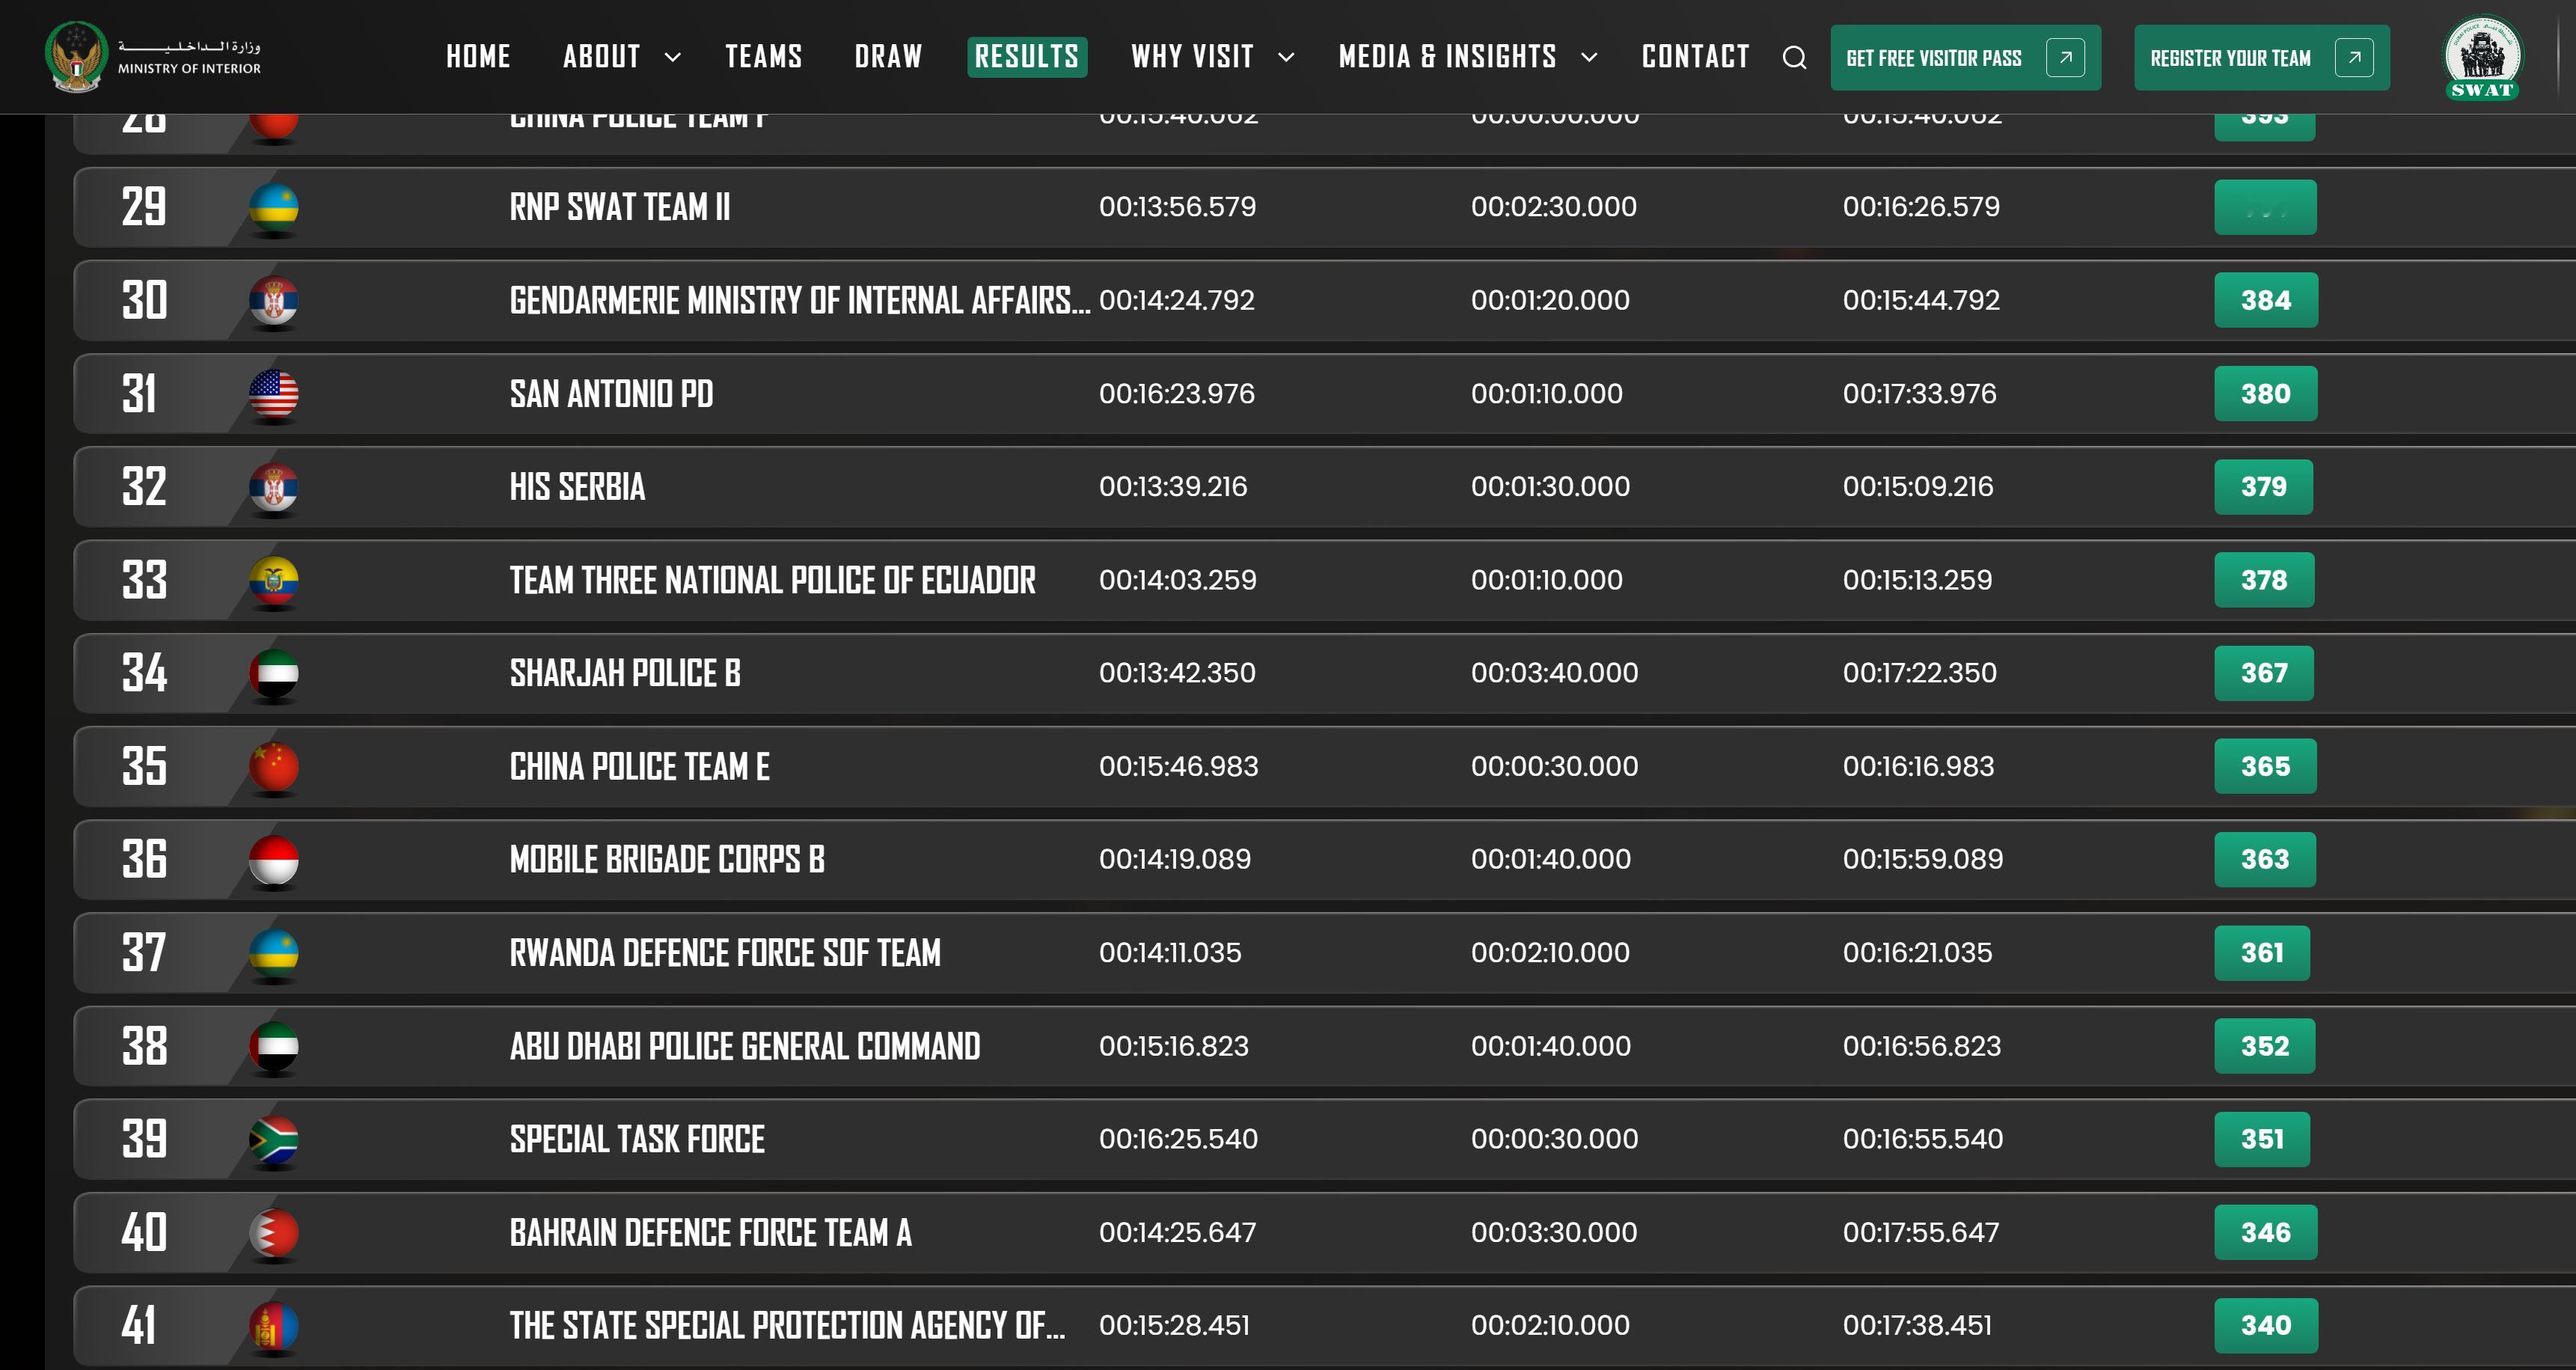Image resolution: width=2576 pixels, height=1370 pixels.
Task: Click the Indonesia flag for Mobile Brigade Corps B
Action: 273,859
